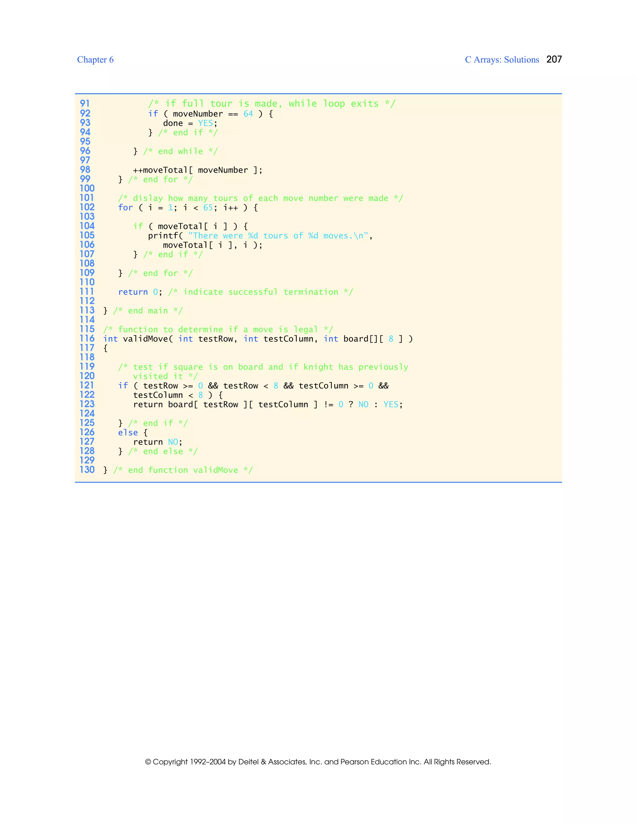
Task: Click the printf 'There were %d tours' string
Action: click(278, 236)
